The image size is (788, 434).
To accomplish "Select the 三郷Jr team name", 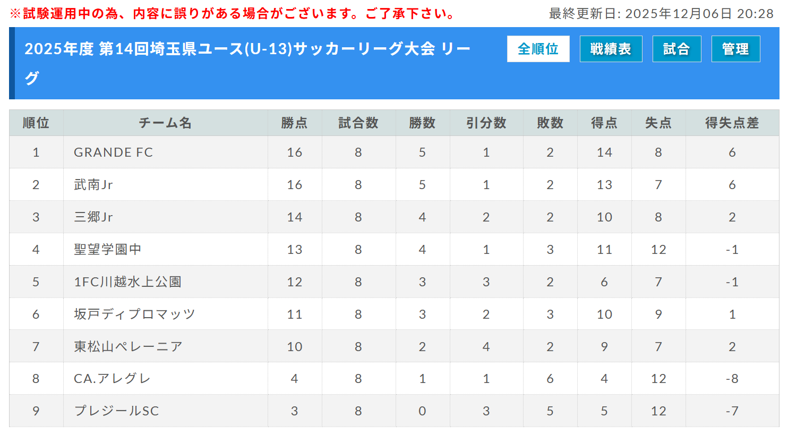I will point(93,217).
